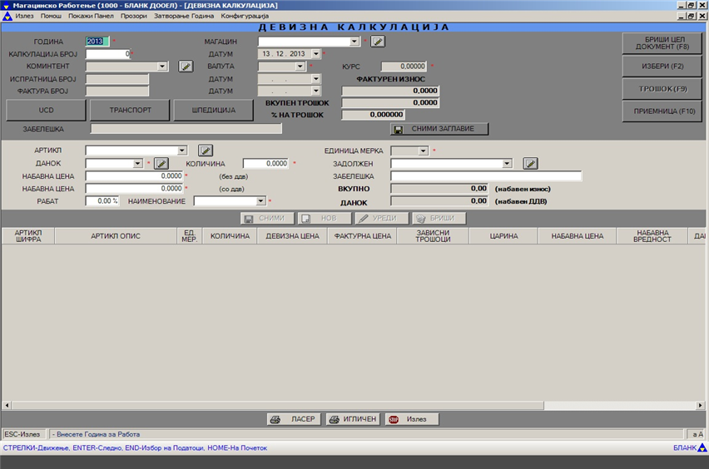Save header with СНИМИ ЗАГЛАВИЕ

pyautogui.click(x=439, y=129)
